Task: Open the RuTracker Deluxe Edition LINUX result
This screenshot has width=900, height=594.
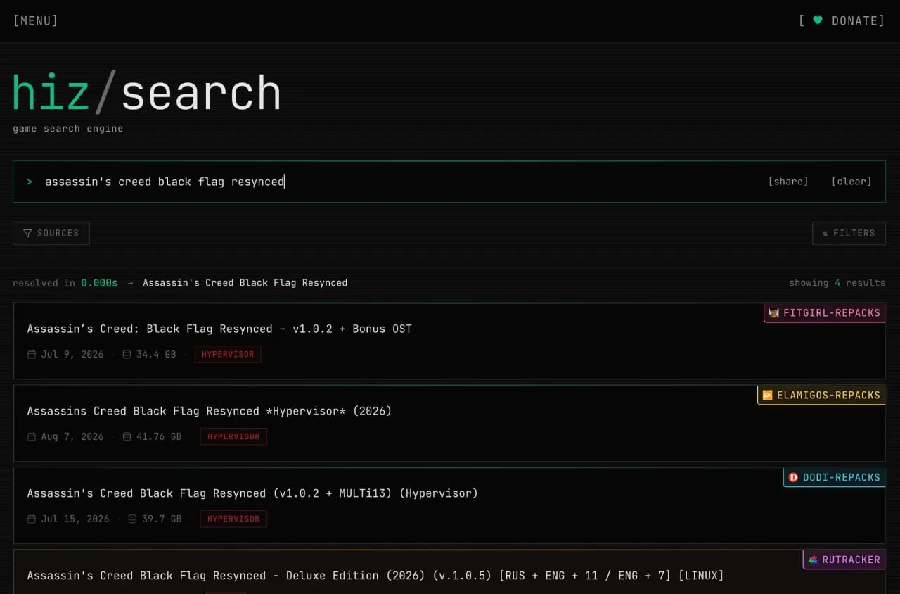Action: (449, 572)
